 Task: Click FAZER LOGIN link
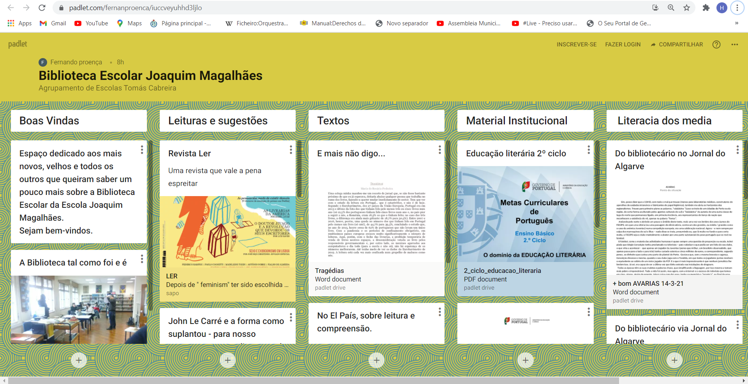(x=623, y=44)
